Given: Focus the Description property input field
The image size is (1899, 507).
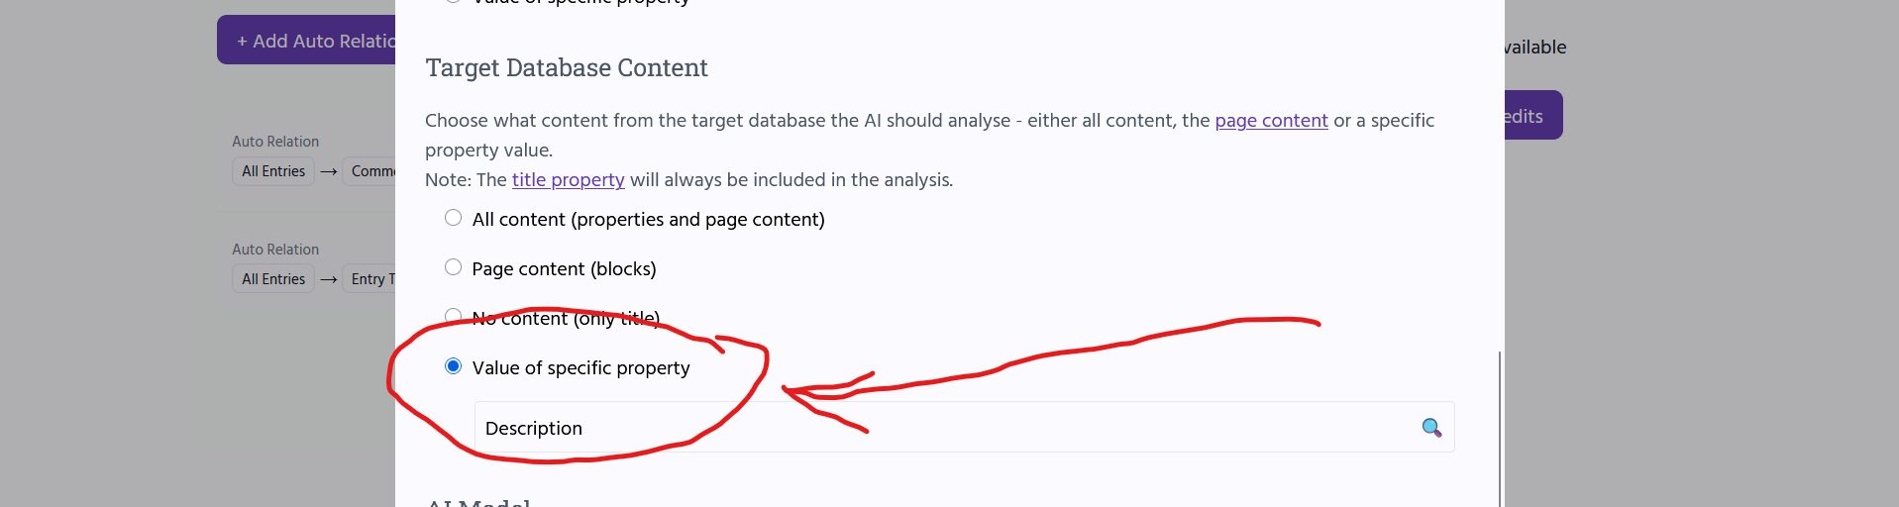Looking at the screenshot, I should click(964, 427).
